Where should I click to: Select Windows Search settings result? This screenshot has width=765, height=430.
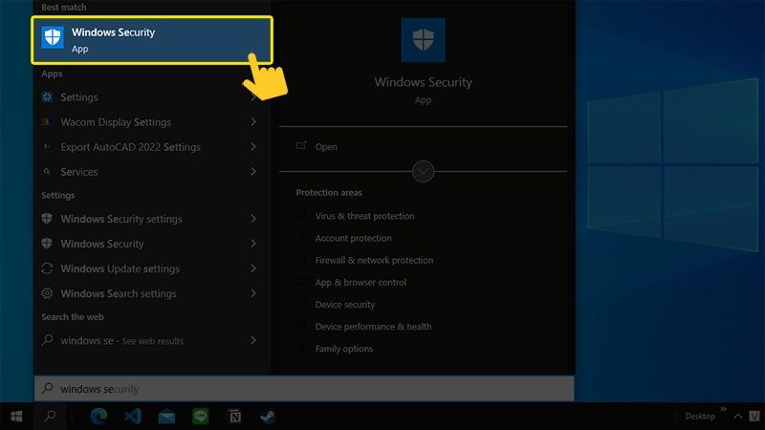pyautogui.click(x=152, y=293)
